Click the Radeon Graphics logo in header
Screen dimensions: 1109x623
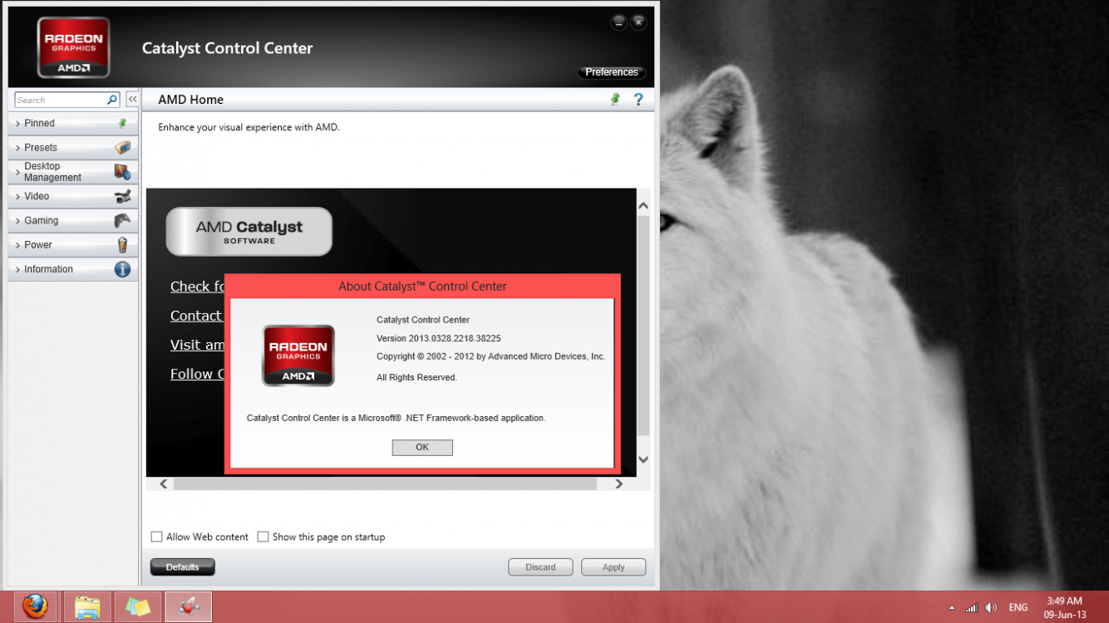click(73, 47)
